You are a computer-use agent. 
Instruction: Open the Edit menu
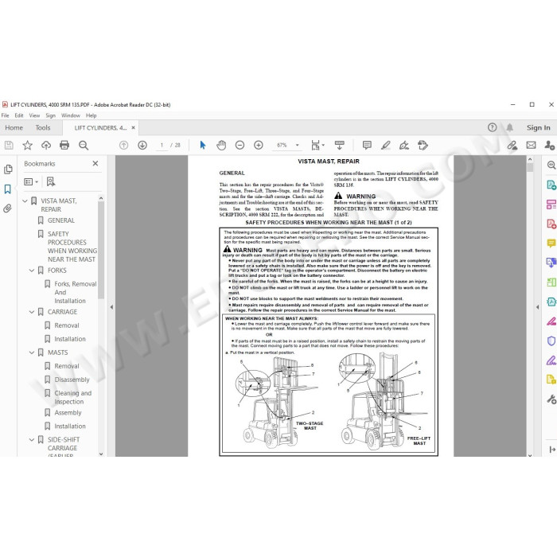point(19,115)
